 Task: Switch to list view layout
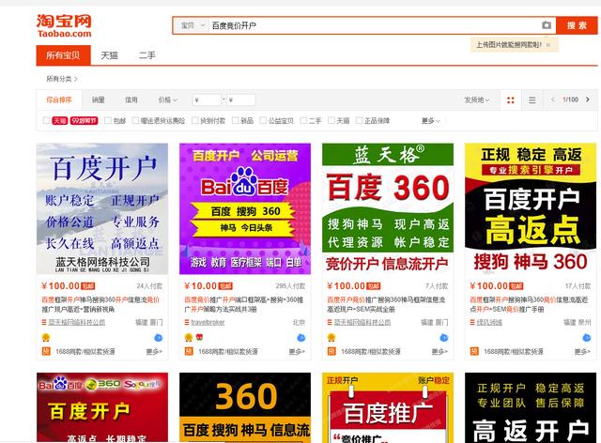532,100
